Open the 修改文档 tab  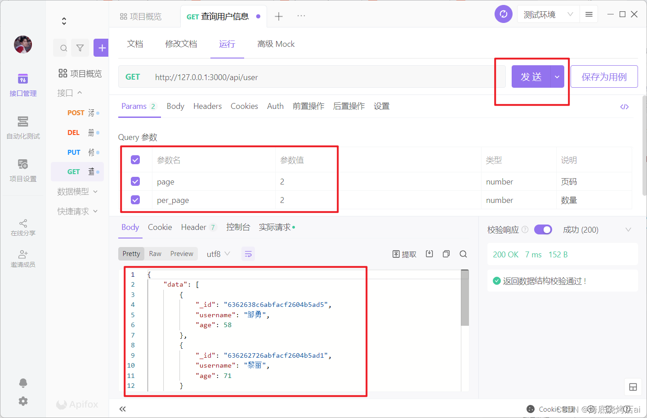[x=181, y=44]
